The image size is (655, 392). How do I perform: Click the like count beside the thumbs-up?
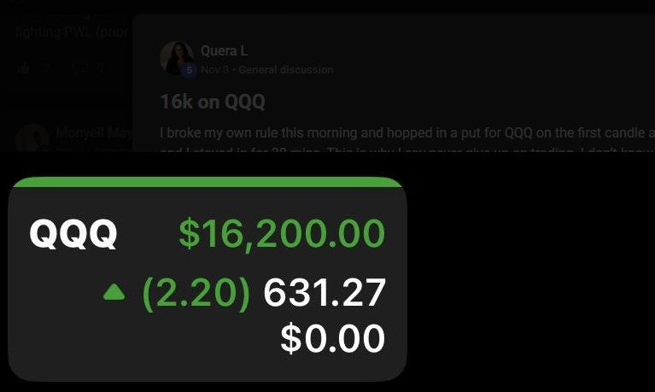coord(48,67)
